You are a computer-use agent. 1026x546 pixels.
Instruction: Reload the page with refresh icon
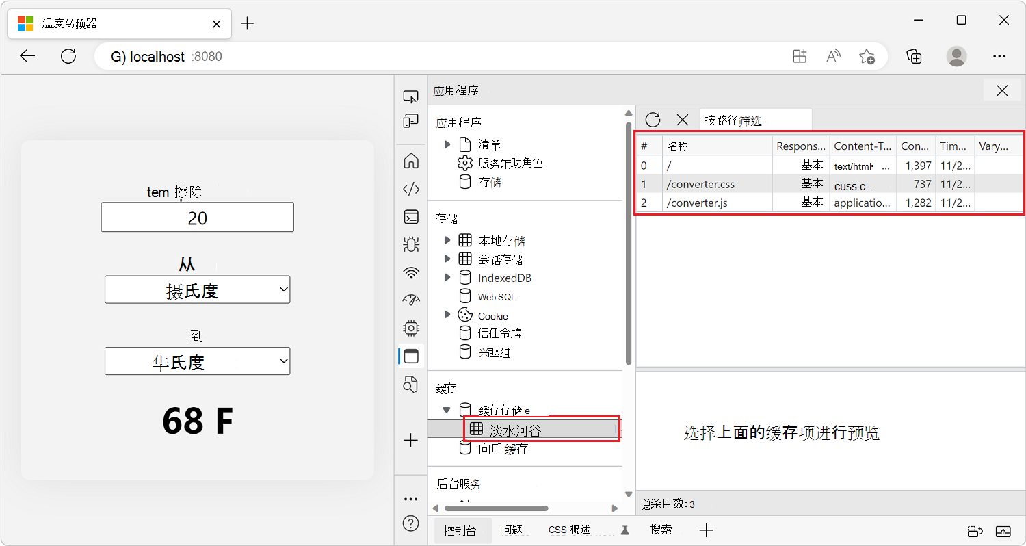68,56
